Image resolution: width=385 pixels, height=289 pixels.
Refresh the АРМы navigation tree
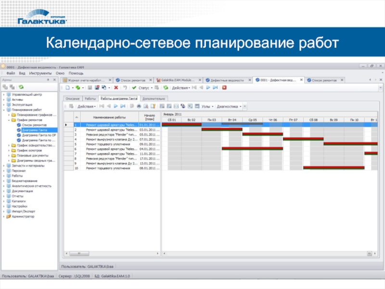21,87
